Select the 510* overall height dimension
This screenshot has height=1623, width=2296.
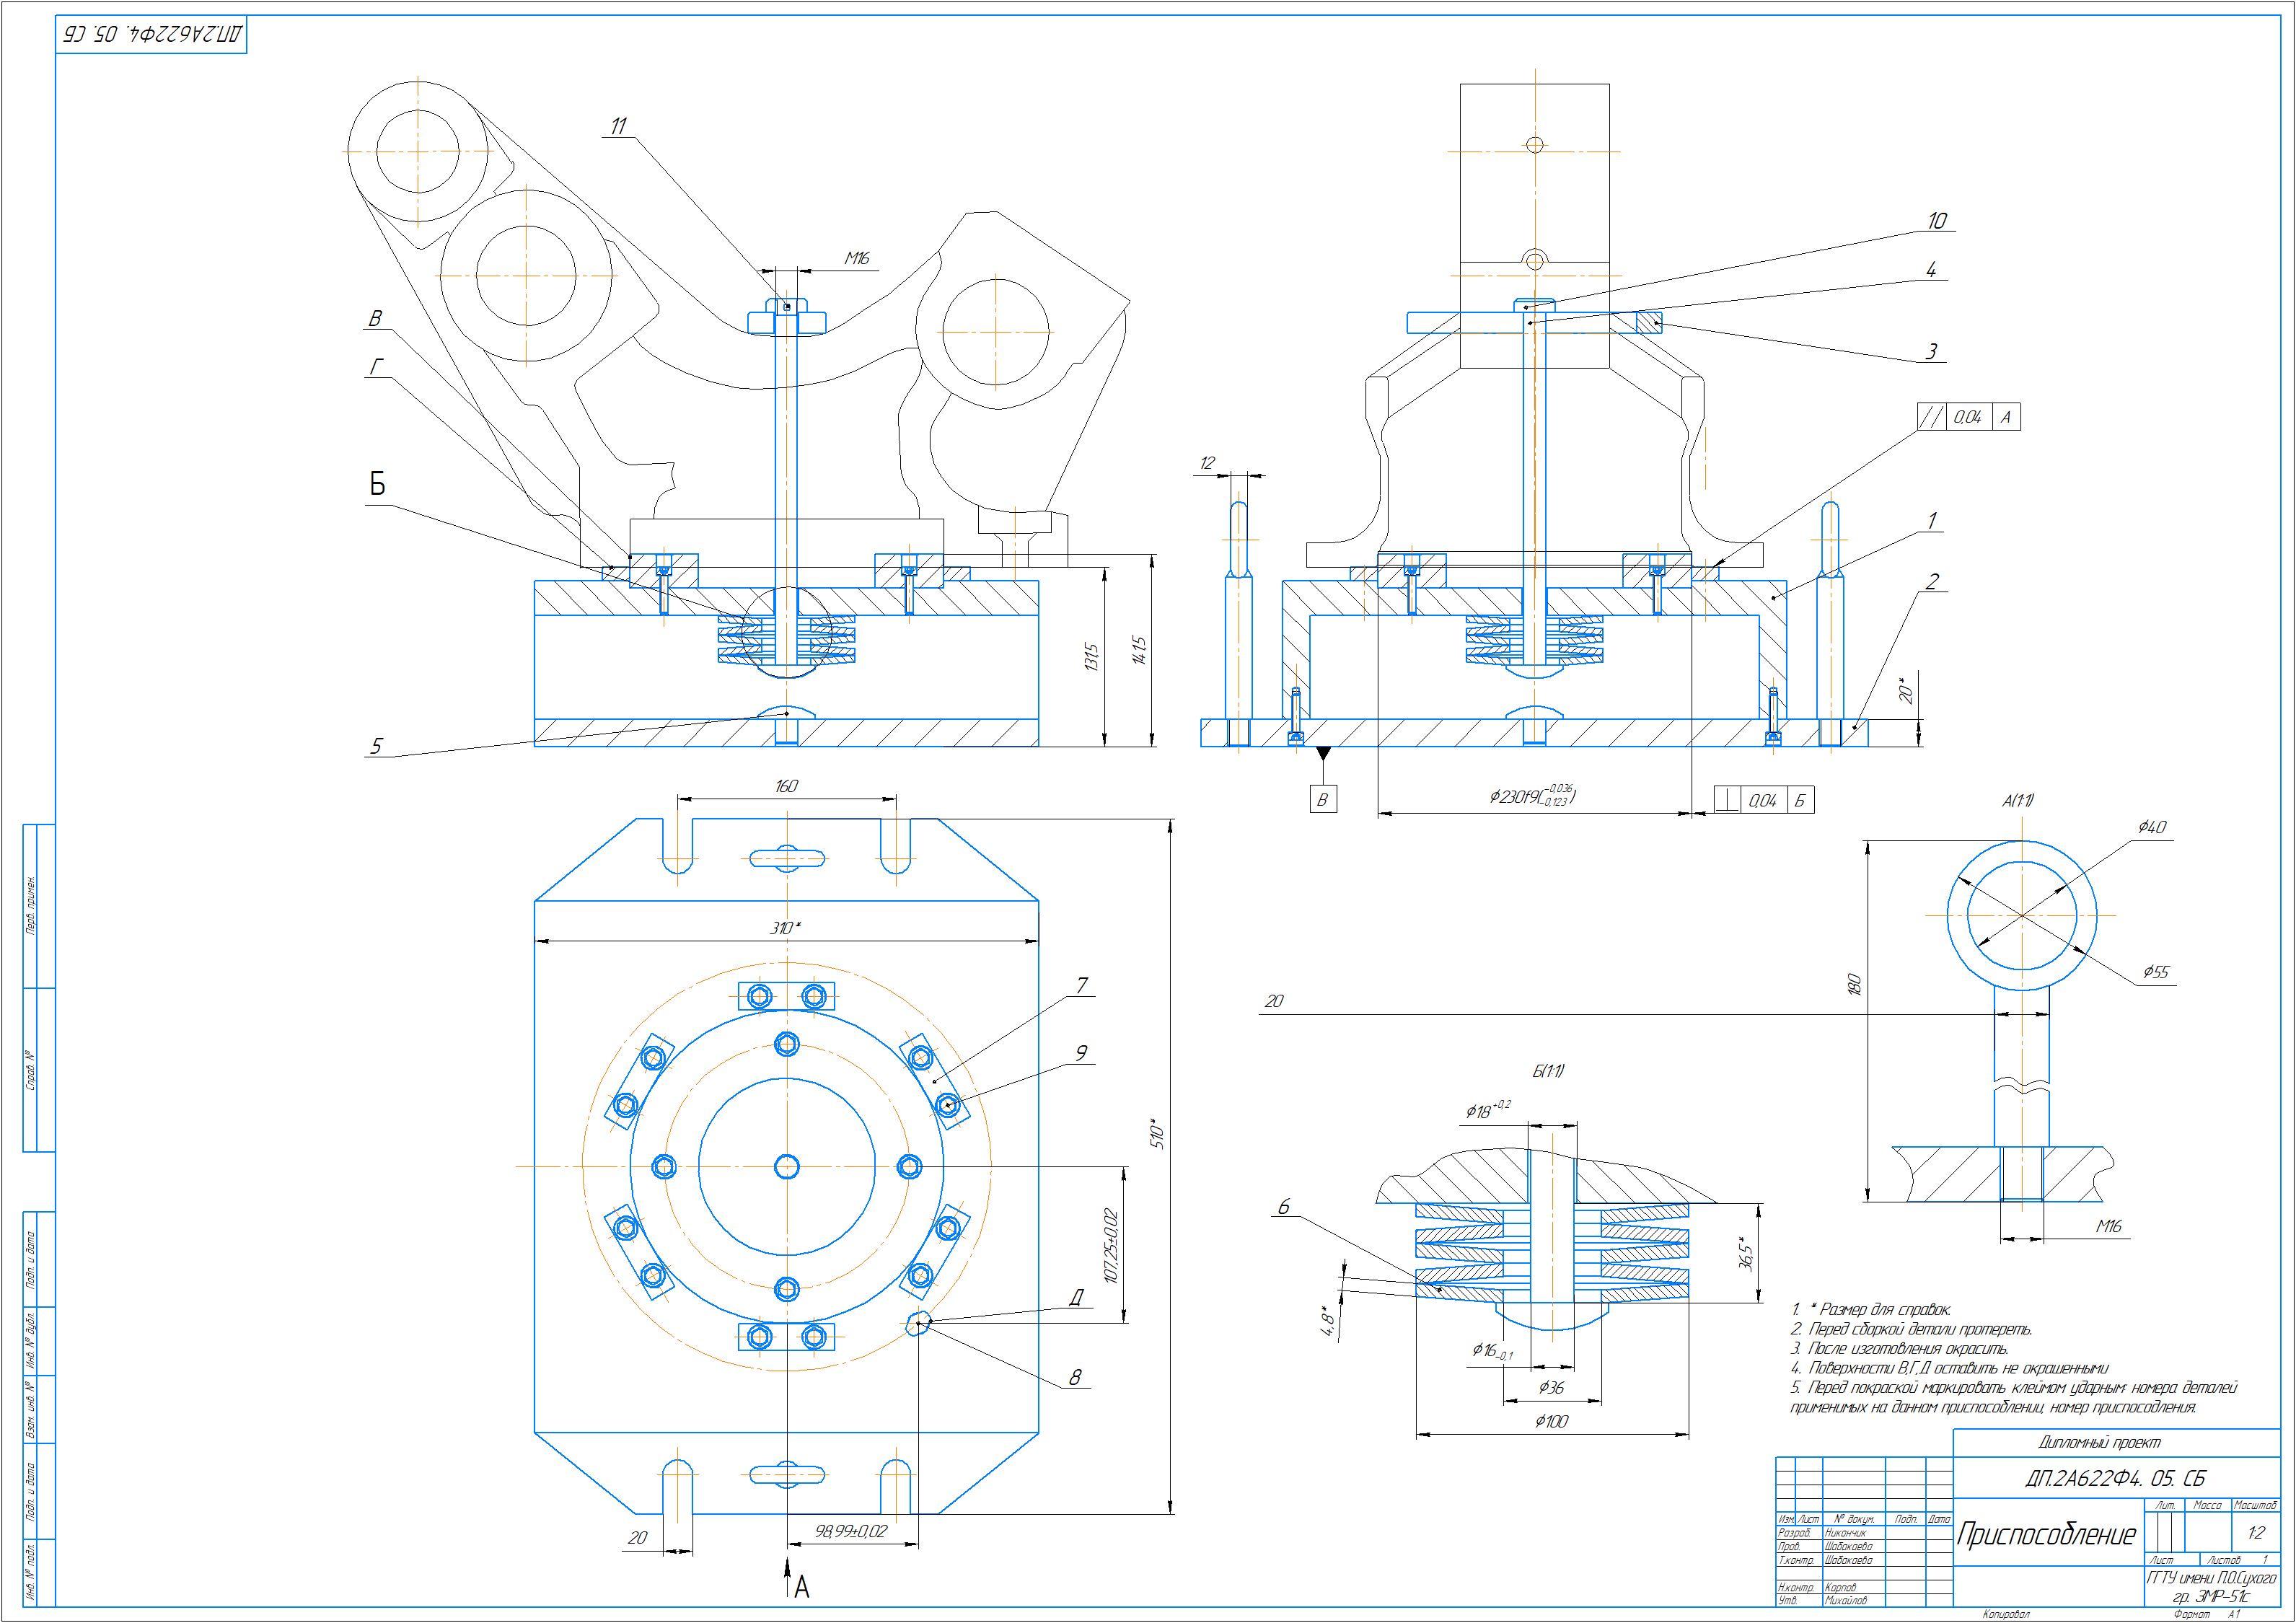pyautogui.click(x=1157, y=1133)
